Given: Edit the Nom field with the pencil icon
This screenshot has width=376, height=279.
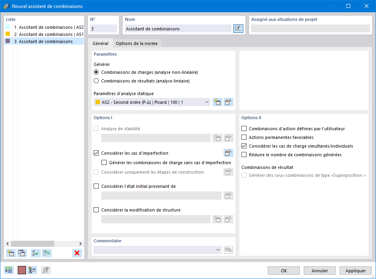Looking at the screenshot, I should coord(238,28).
